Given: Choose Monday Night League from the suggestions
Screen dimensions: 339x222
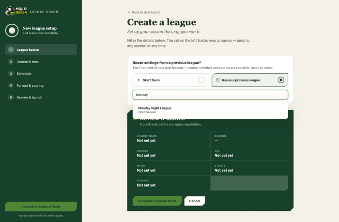Looking at the screenshot, I should 210,110.
